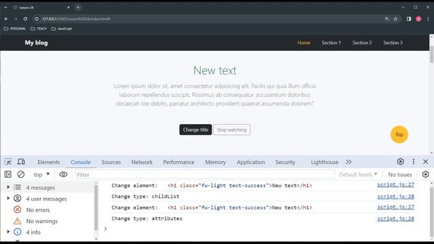Click the No Issues indicator
This screenshot has width=434, height=244.
400,175
